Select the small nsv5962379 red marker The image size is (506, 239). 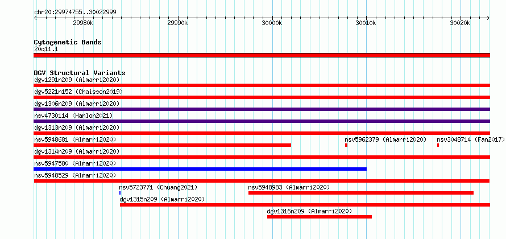[346, 145]
